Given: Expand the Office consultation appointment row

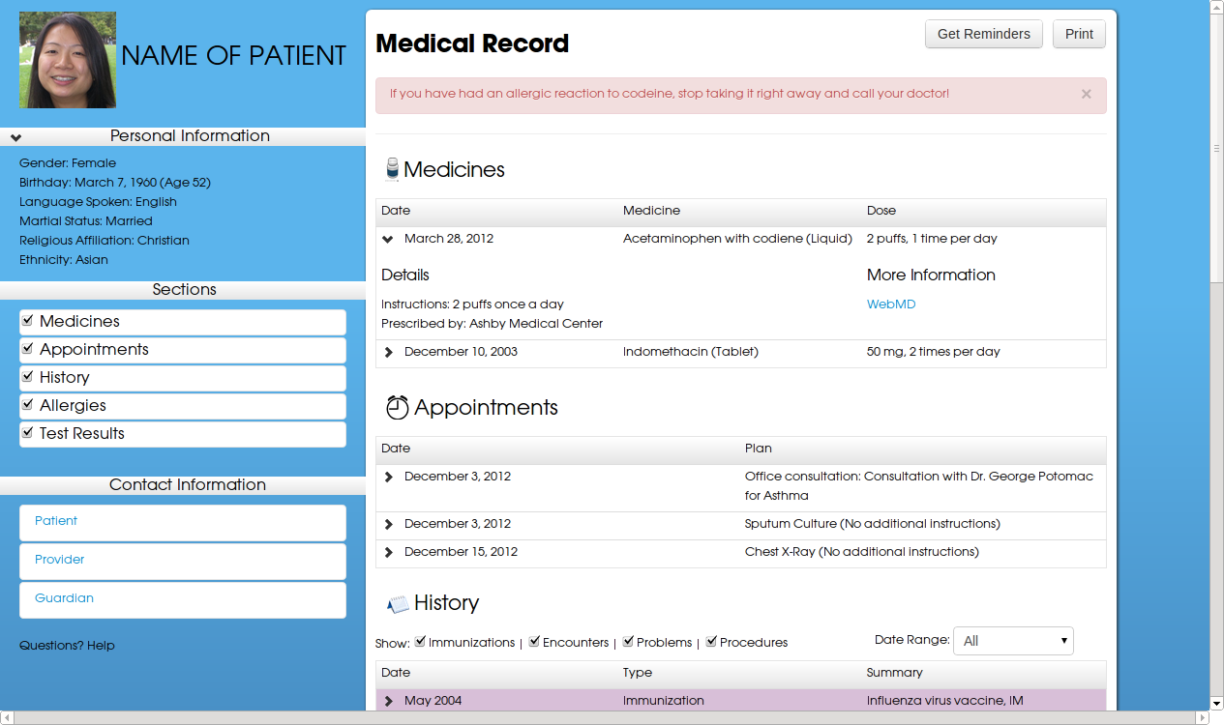Looking at the screenshot, I should 388,477.
